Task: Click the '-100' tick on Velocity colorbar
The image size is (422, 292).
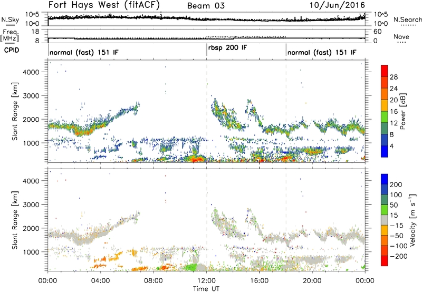Action: click(x=398, y=246)
